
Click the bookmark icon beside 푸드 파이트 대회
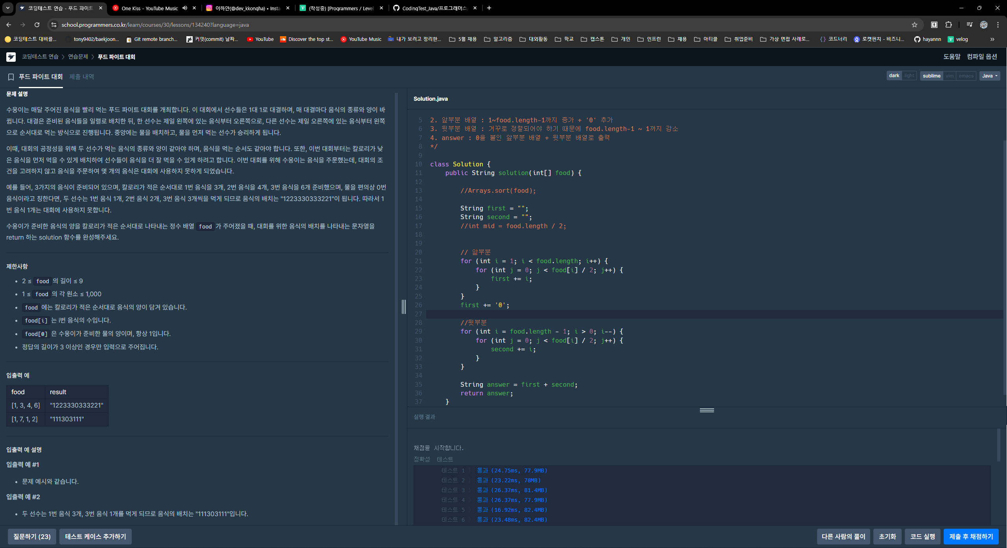[11, 77]
